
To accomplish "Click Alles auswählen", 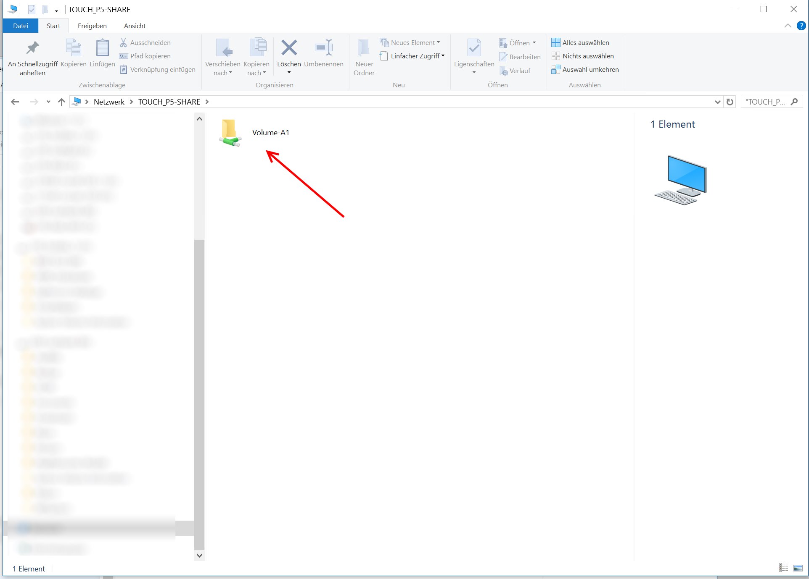I will pyautogui.click(x=580, y=42).
